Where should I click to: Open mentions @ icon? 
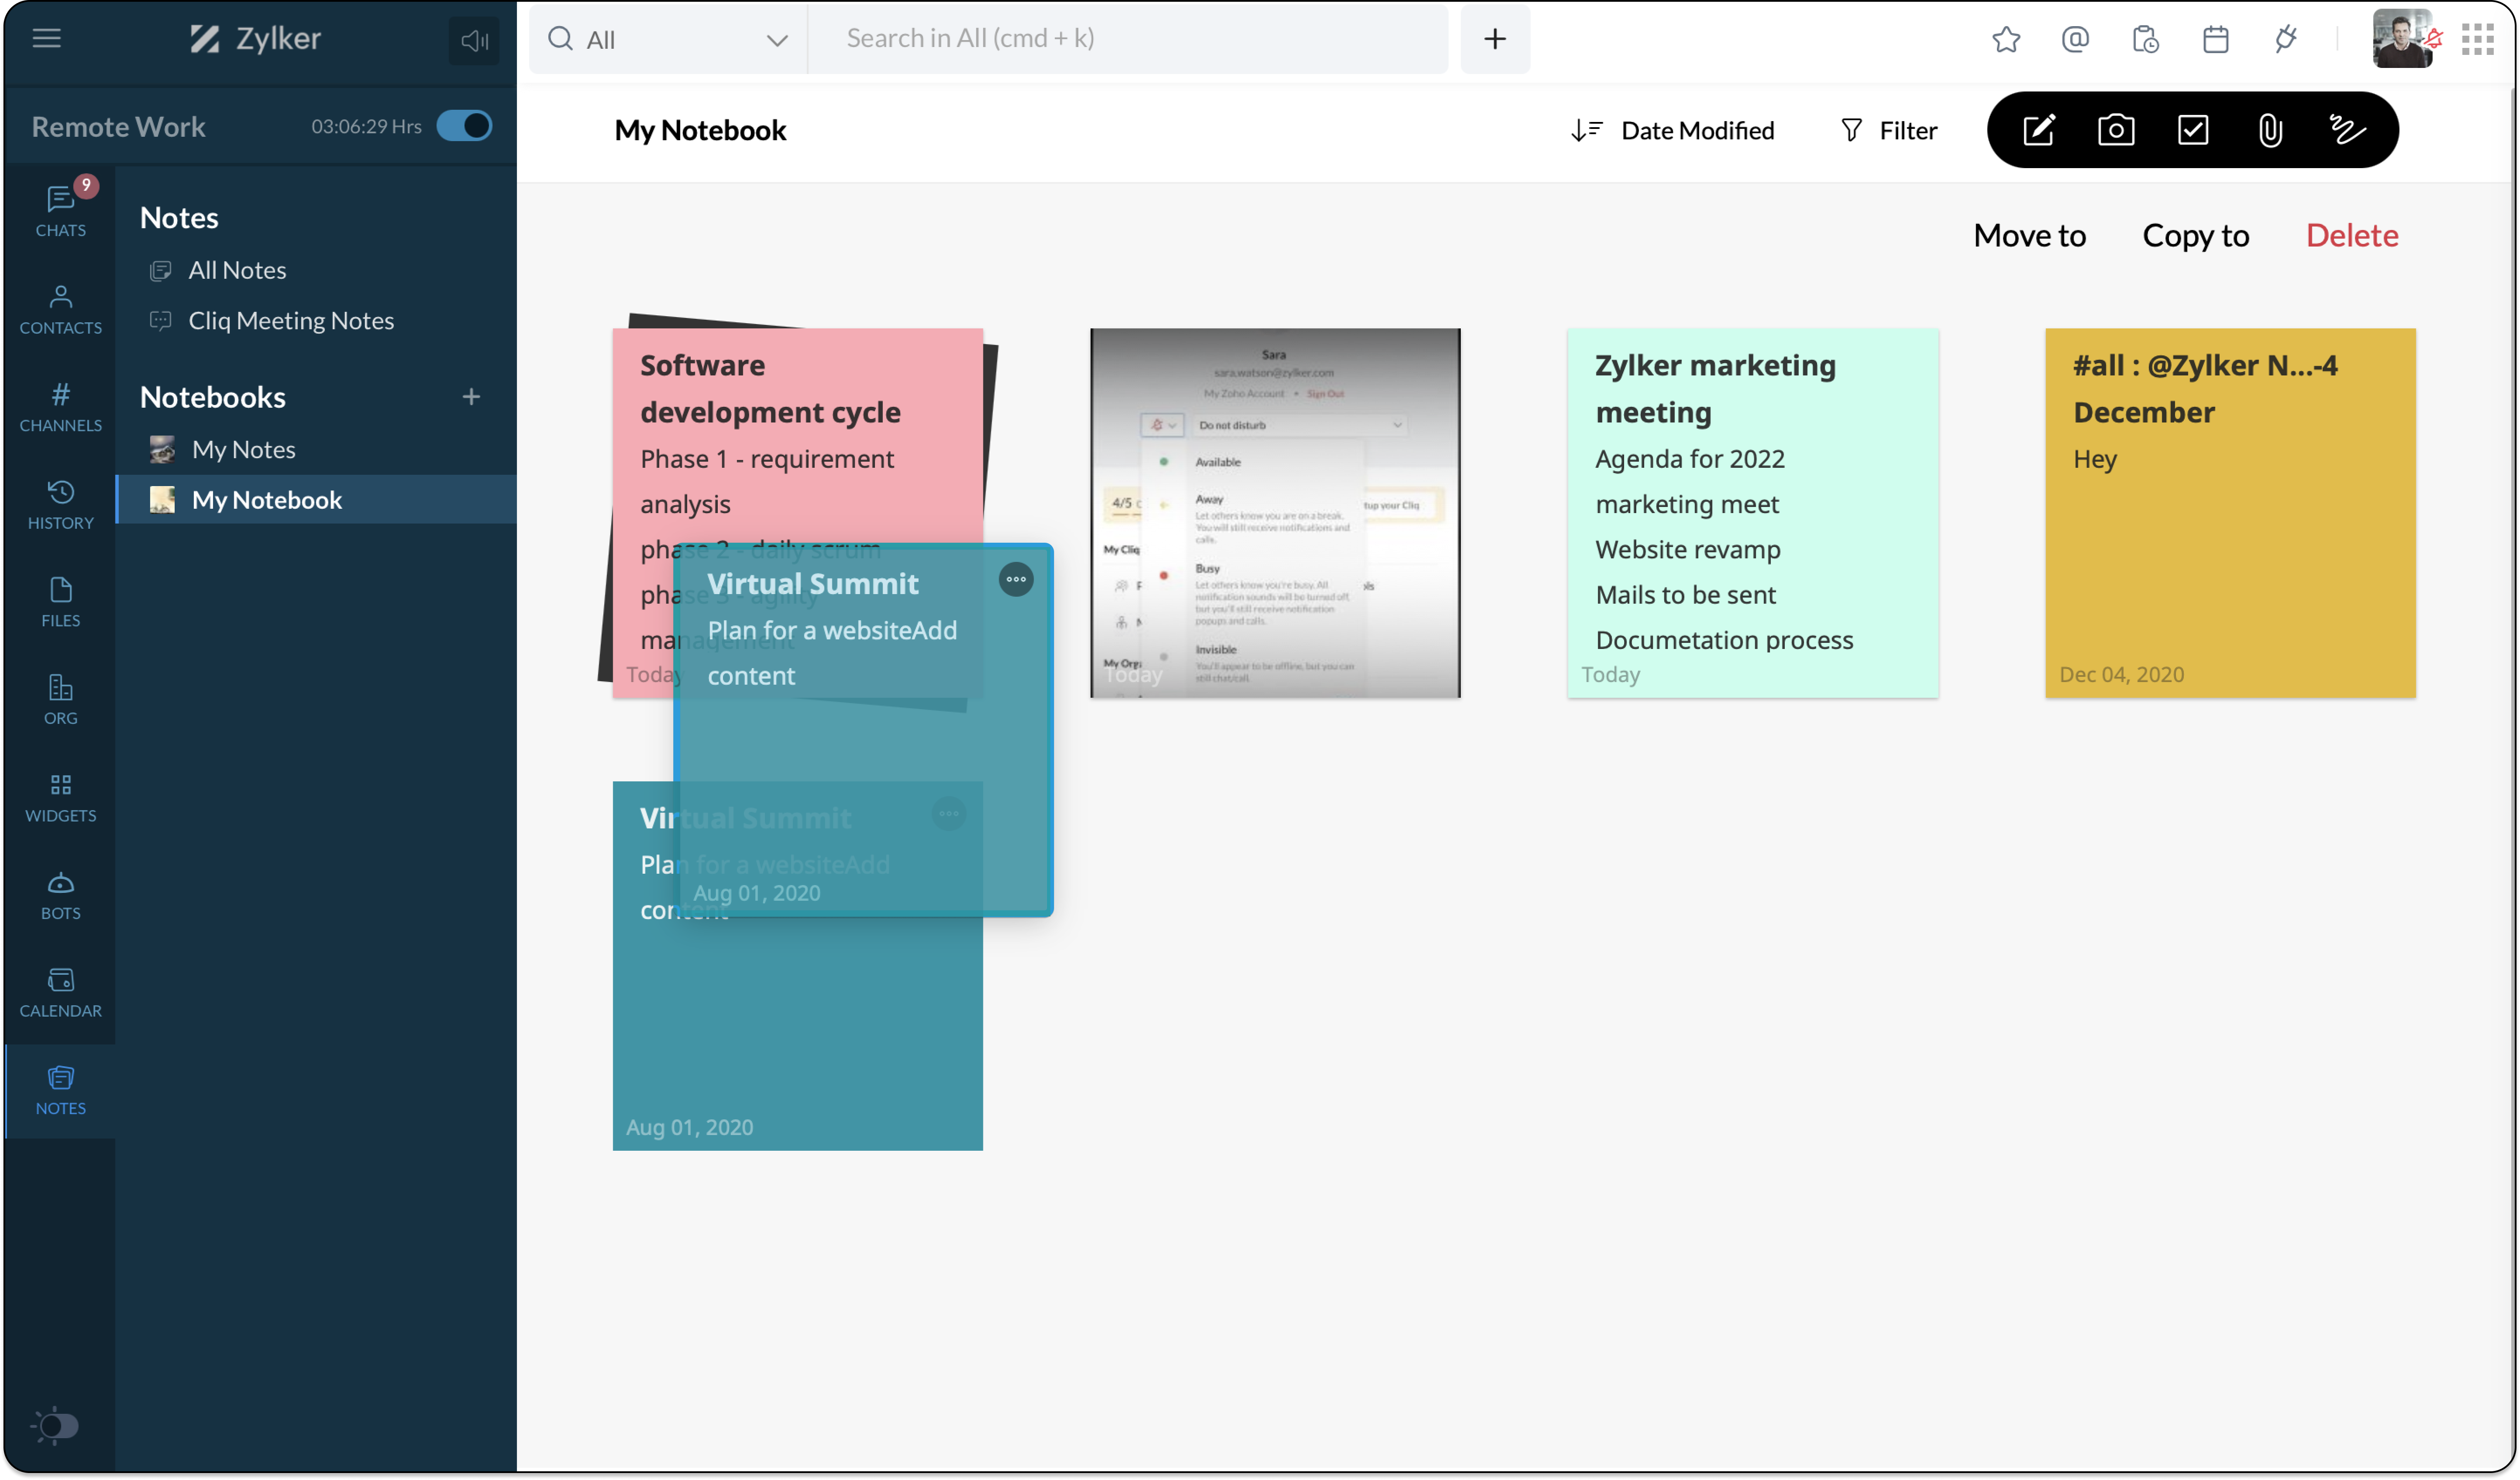coord(2075,39)
